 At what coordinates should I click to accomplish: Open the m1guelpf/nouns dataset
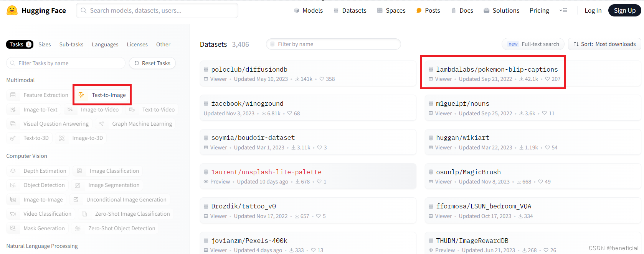click(x=533, y=108)
